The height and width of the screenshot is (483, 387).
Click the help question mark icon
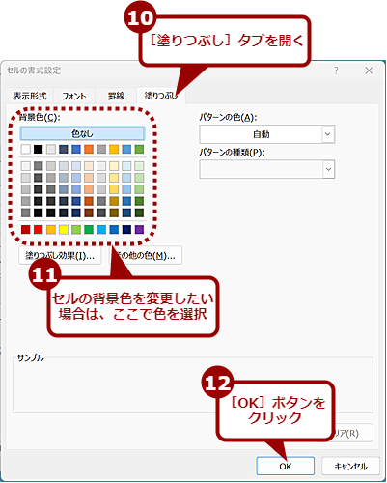click(x=336, y=71)
